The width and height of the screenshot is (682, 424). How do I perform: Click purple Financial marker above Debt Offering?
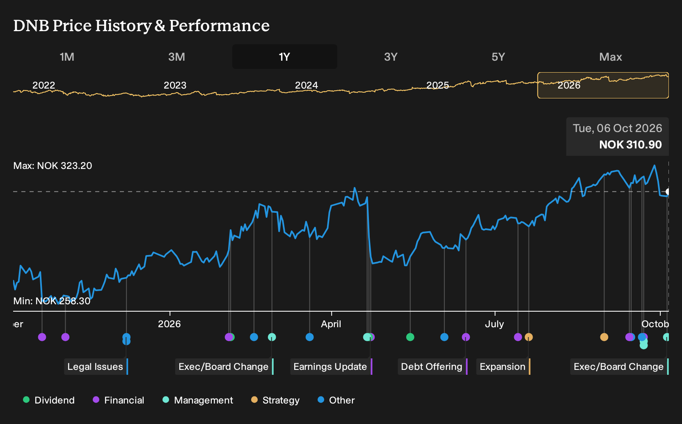point(466,337)
